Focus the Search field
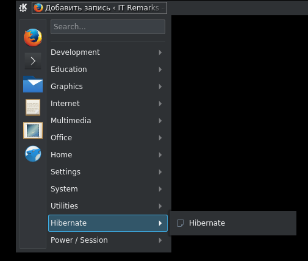 108,27
